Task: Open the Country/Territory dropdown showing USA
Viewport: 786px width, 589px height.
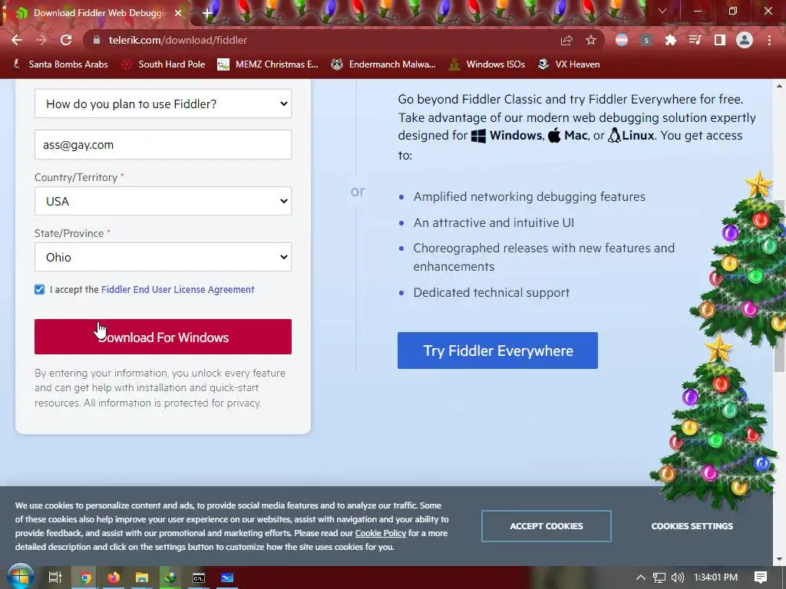Action: point(163,201)
